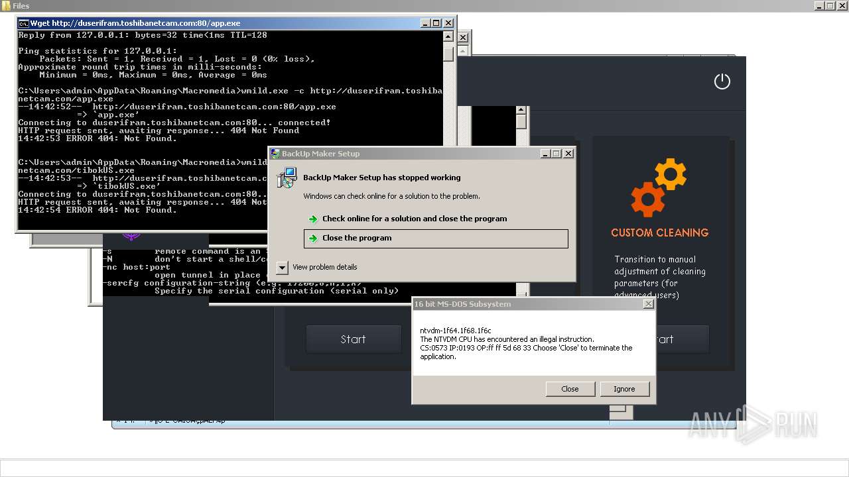The height and width of the screenshot is (477, 849).
Task: Click the left Start button in the cleaner app
Action: [354, 339]
